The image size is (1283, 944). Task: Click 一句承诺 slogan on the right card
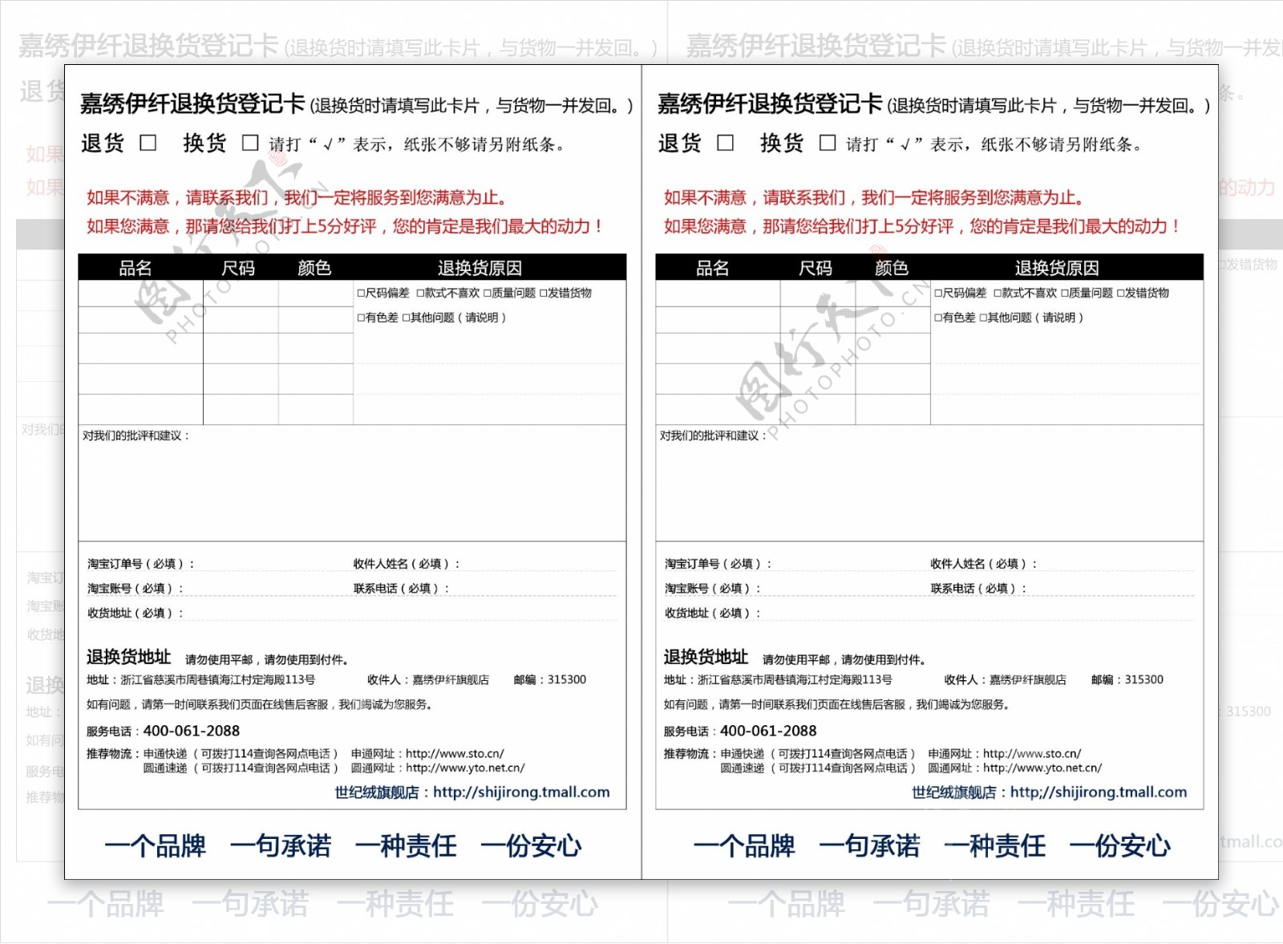point(870,846)
